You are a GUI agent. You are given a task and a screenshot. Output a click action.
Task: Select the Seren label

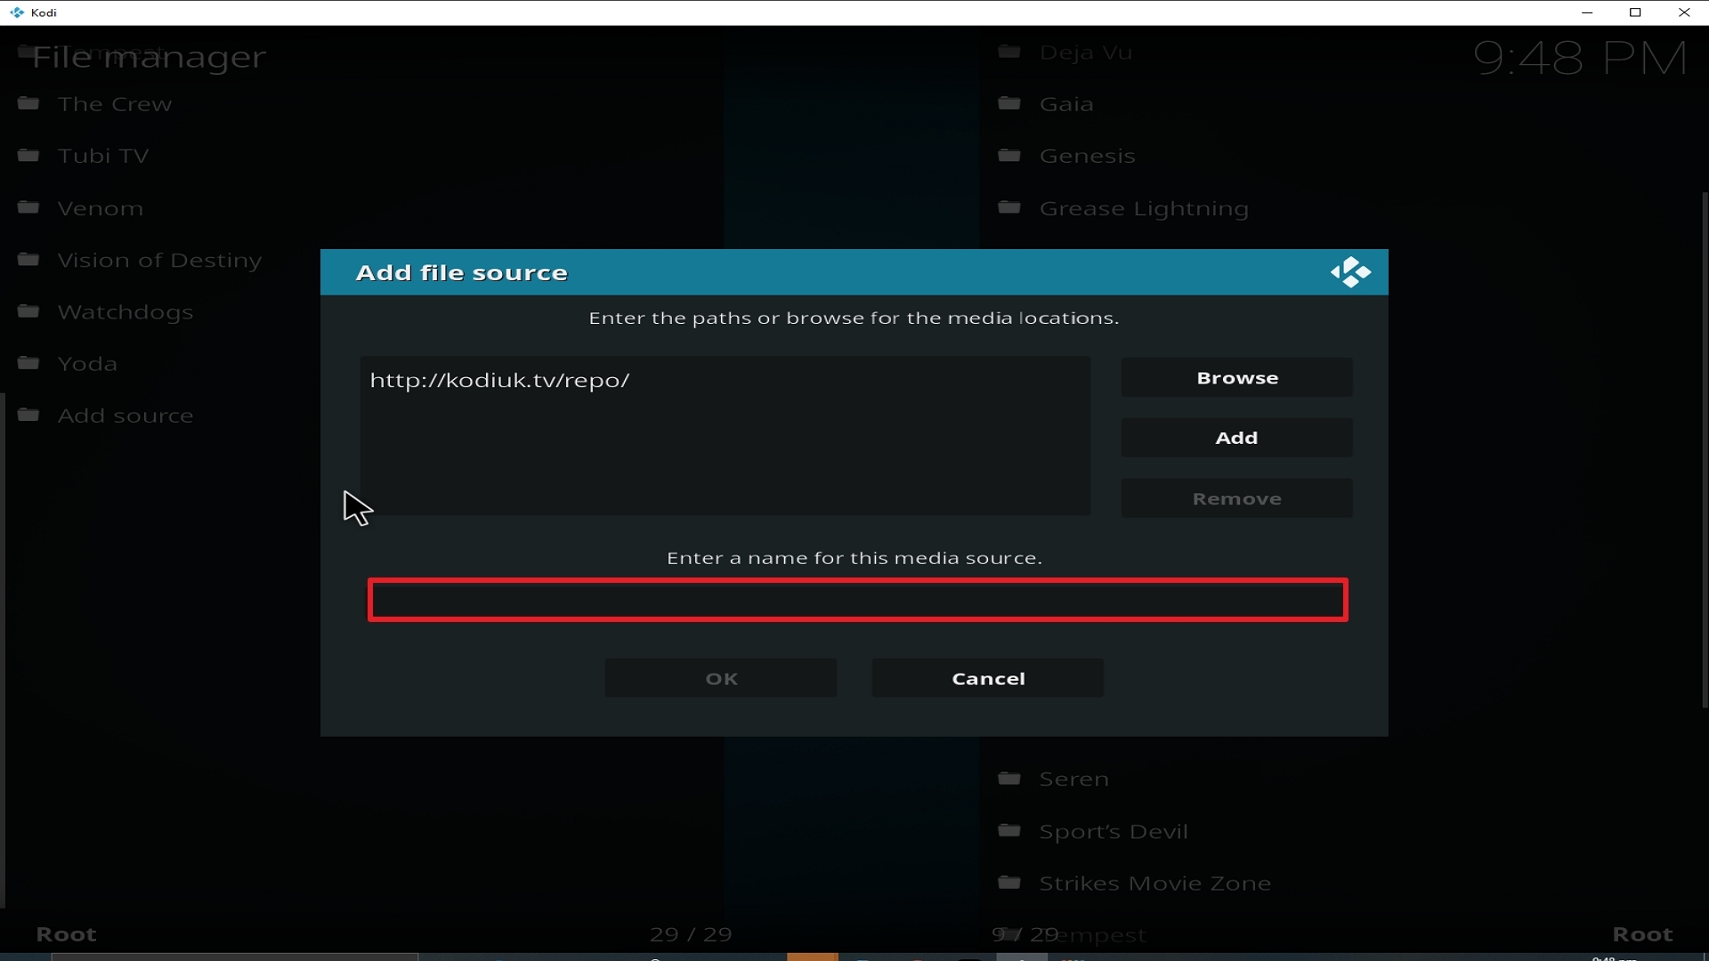[1074, 779]
